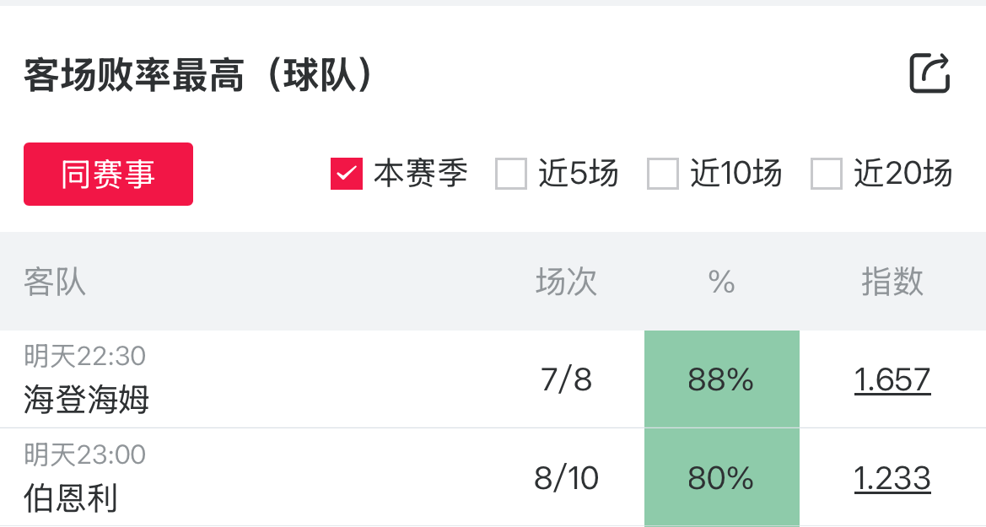The height and width of the screenshot is (527, 986).
Task: Tap the share icon at top right
Action: [x=929, y=73]
